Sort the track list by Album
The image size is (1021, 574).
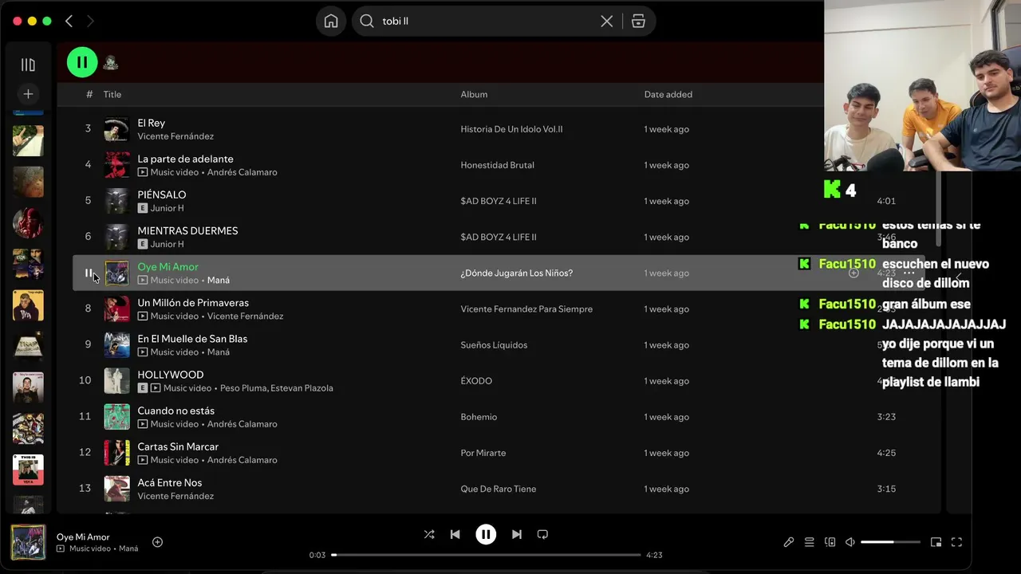tap(474, 94)
